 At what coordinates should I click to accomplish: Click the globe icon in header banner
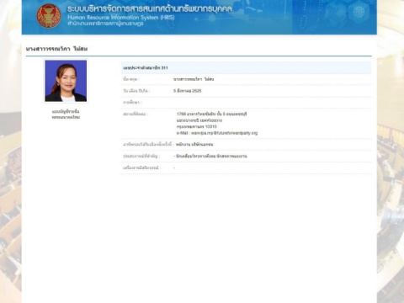(359, 13)
